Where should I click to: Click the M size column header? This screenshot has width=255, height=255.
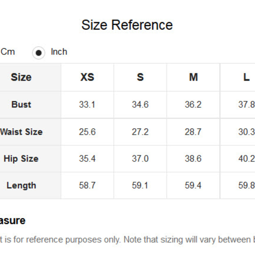[x=193, y=77]
